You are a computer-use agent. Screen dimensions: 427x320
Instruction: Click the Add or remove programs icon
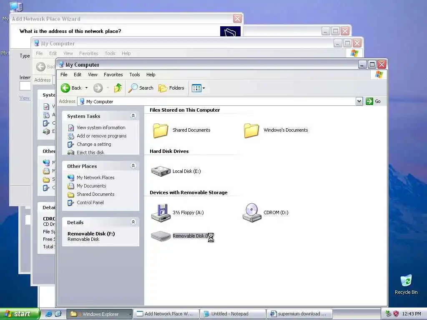[x=71, y=136]
